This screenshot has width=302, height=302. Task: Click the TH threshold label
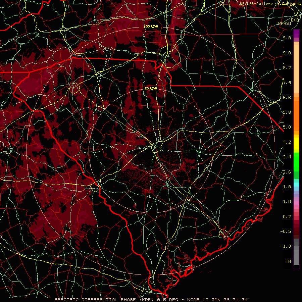point(288,261)
